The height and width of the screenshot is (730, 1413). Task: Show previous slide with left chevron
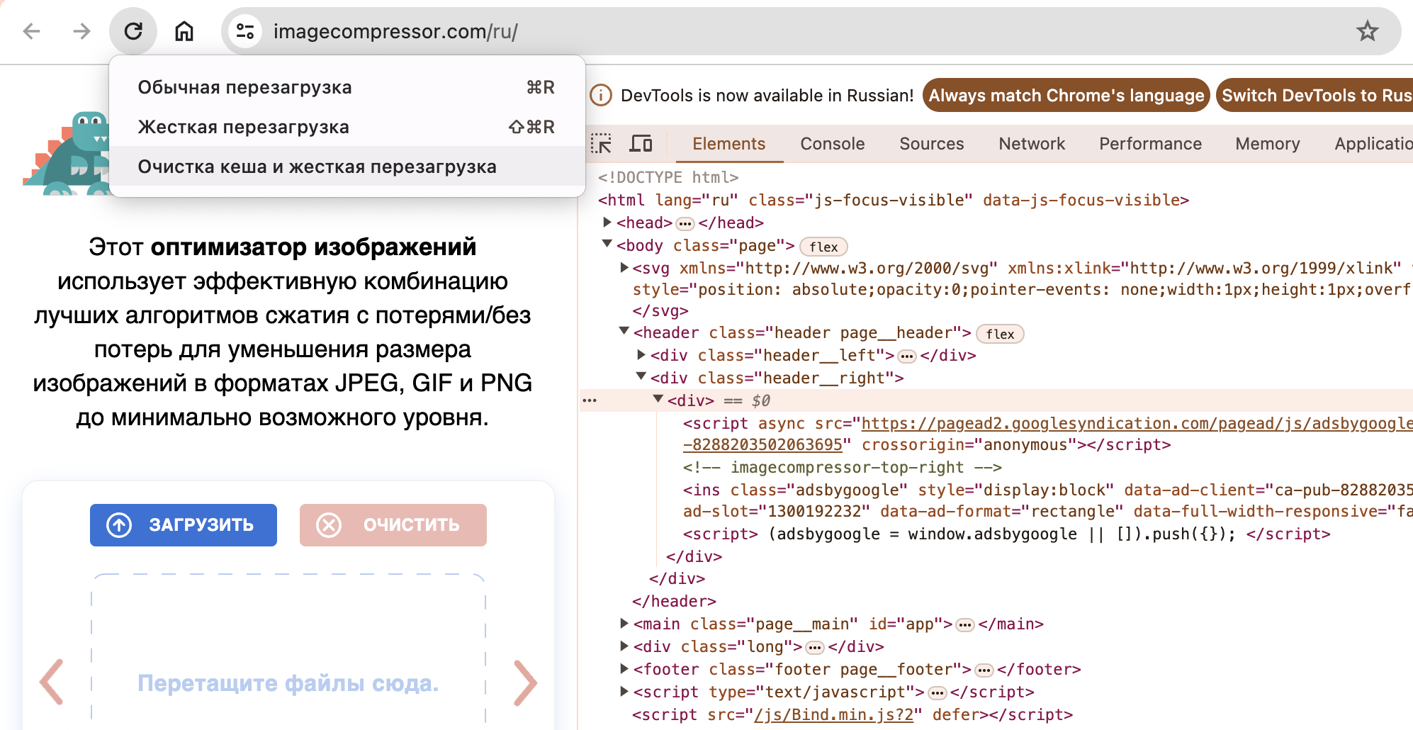pos(52,683)
